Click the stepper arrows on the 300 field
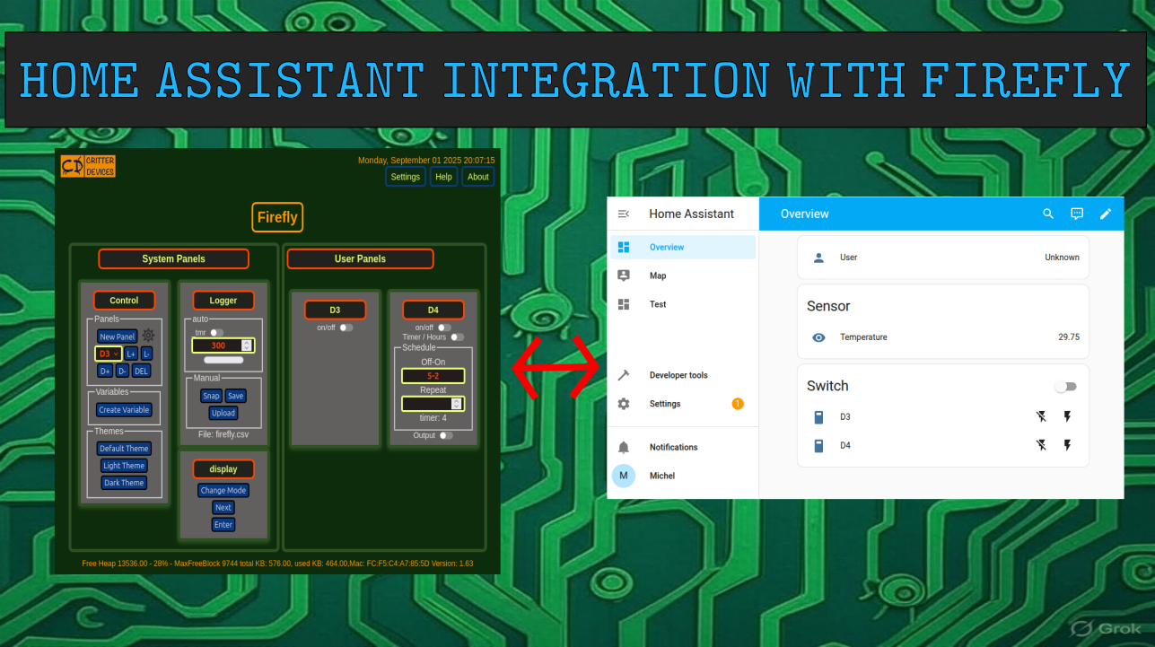The image size is (1155, 647). [x=247, y=345]
